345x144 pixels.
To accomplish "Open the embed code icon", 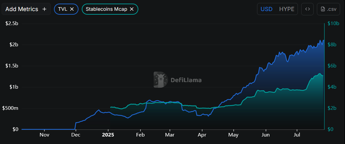I will click(307, 9).
